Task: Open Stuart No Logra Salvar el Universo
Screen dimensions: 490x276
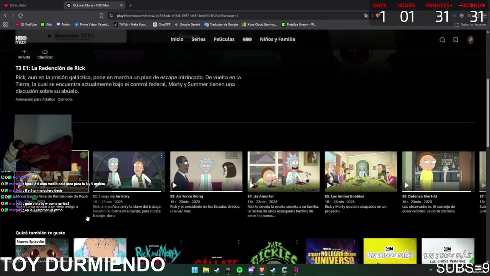Action: pyautogui.click(x=332, y=251)
